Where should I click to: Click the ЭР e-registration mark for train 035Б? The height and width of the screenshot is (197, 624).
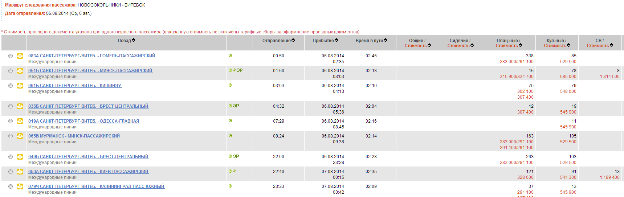tap(236, 106)
